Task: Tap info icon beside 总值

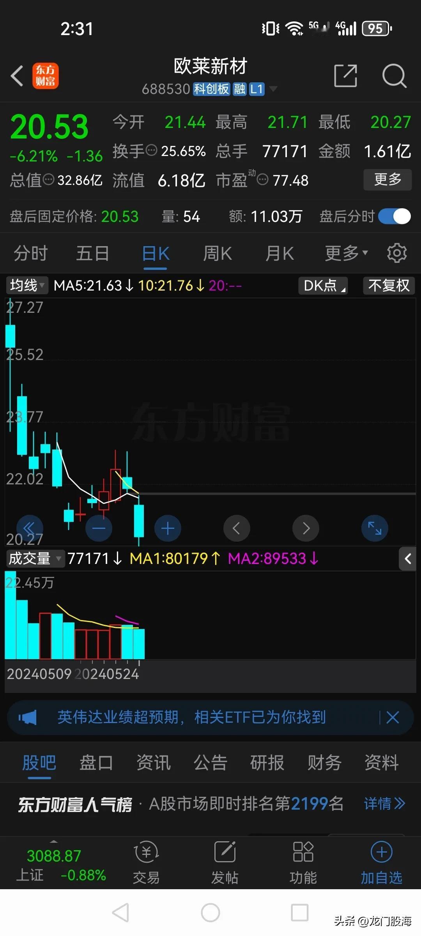Action: pyautogui.click(x=48, y=179)
